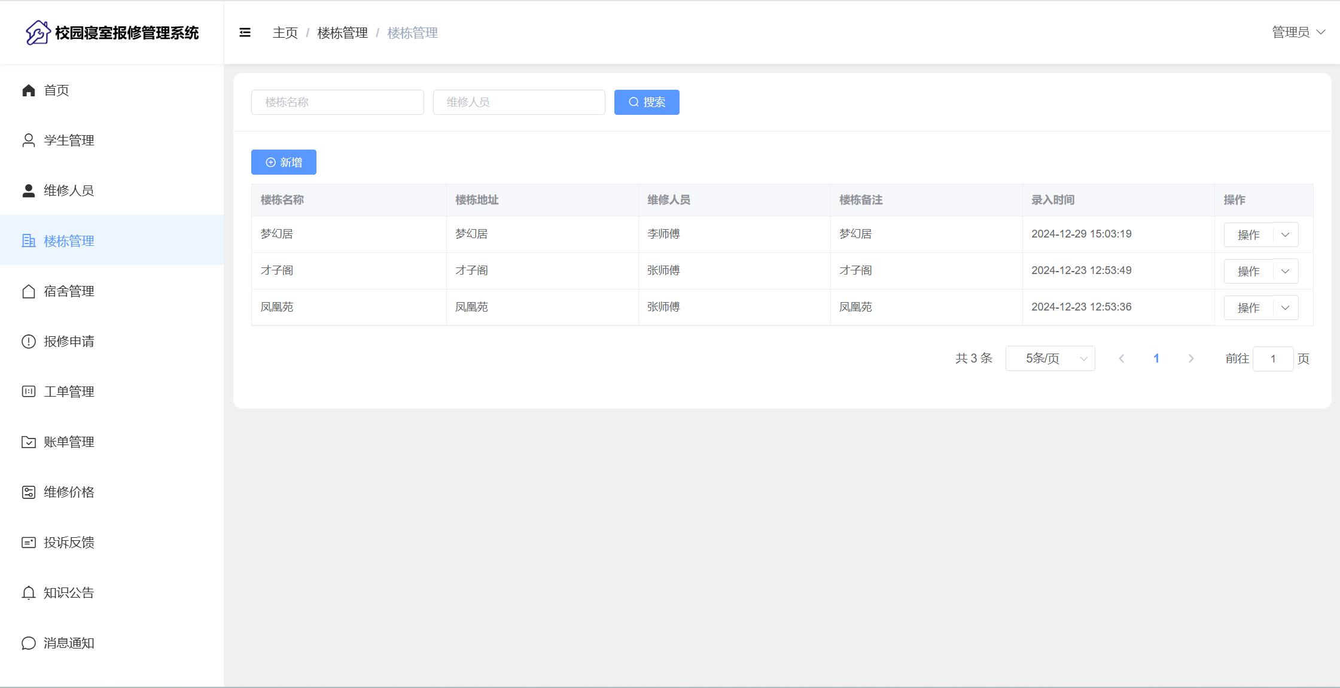
Task: Open the 宿舍管理 menu item
Action: 69,291
